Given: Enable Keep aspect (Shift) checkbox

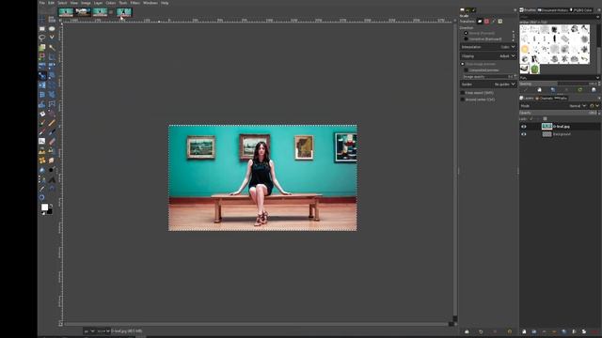Looking at the screenshot, I should click(x=463, y=93).
